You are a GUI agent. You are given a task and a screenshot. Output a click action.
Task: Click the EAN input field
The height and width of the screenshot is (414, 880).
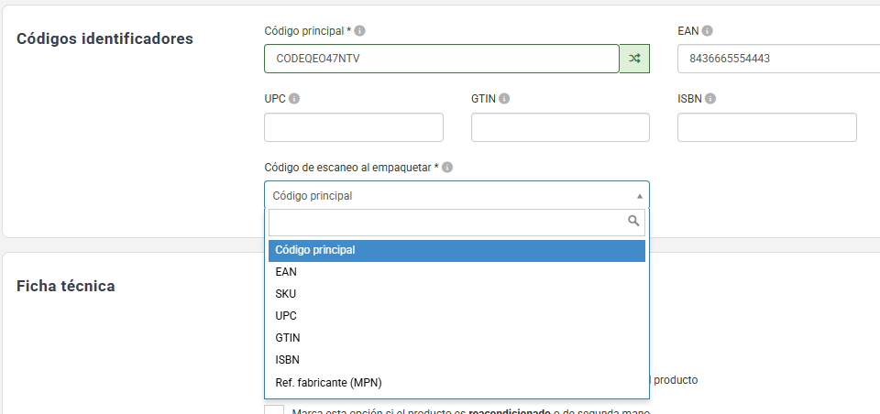click(x=777, y=59)
